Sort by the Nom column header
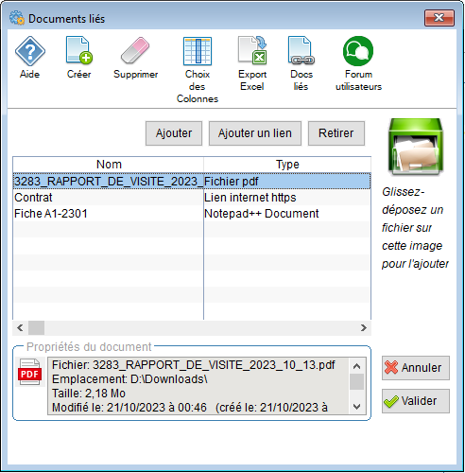Viewport: 465px width, 473px height. click(109, 165)
